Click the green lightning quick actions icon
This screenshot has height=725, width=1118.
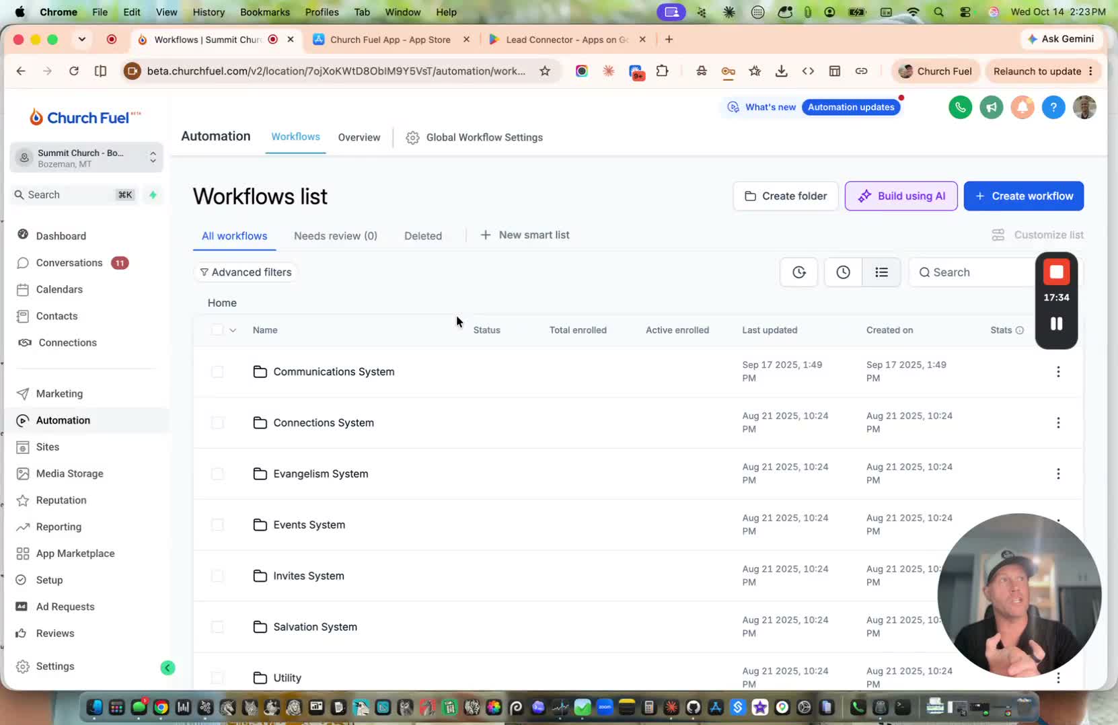tap(153, 195)
